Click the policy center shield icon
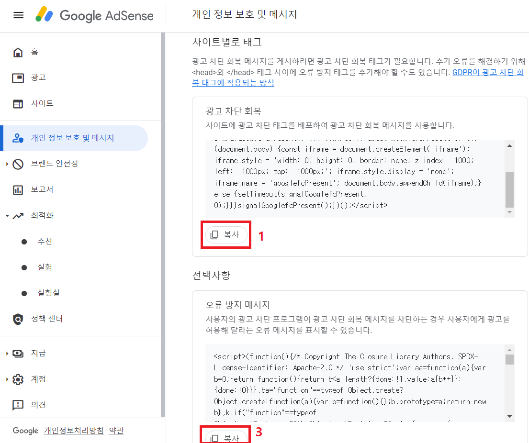The image size is (529, 443). pyautogui.click(x=18, y=319)
